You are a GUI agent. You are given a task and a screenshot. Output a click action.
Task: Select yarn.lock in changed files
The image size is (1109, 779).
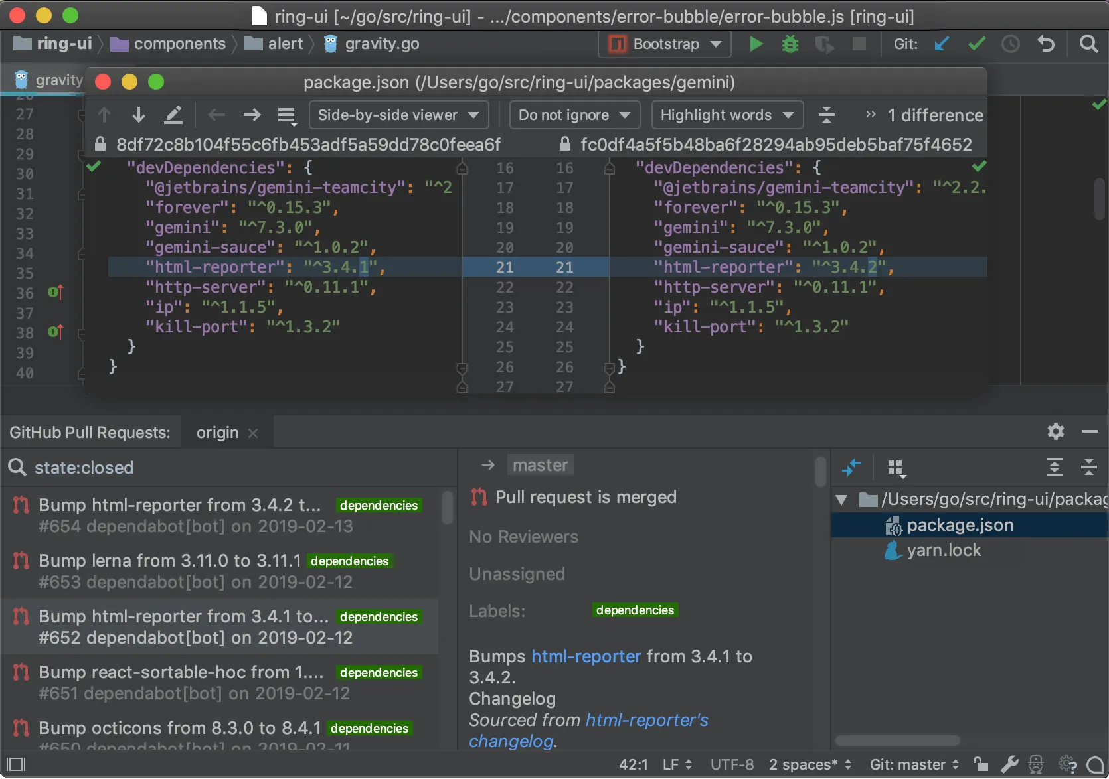coord(944,550)
